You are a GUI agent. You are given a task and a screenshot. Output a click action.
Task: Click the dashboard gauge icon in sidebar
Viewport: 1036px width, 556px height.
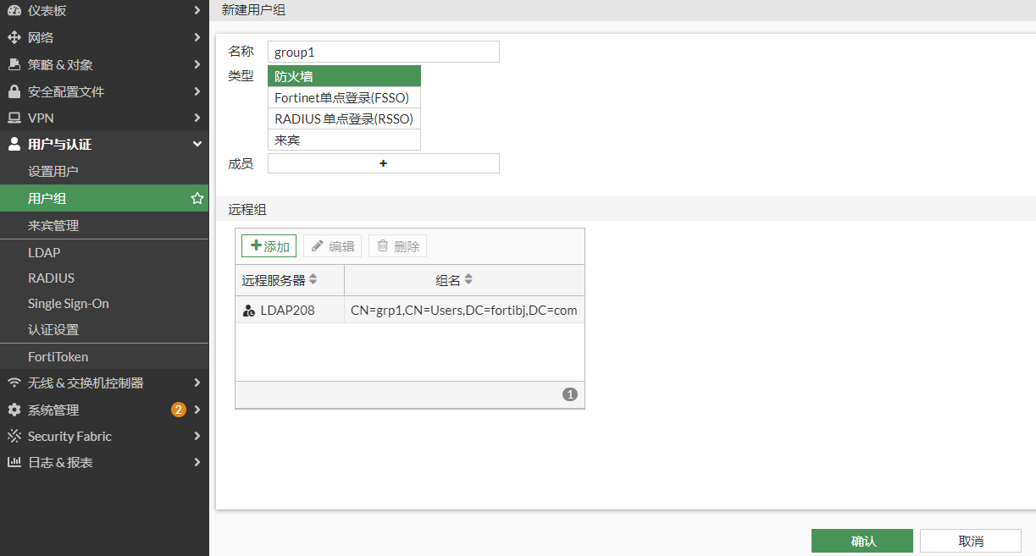pyautogui.click(x=14, y=11)
